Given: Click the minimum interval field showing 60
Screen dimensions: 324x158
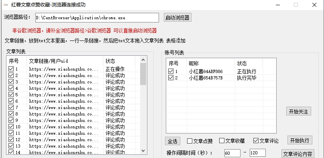Looking at the screenshot, I should [232, 153].
